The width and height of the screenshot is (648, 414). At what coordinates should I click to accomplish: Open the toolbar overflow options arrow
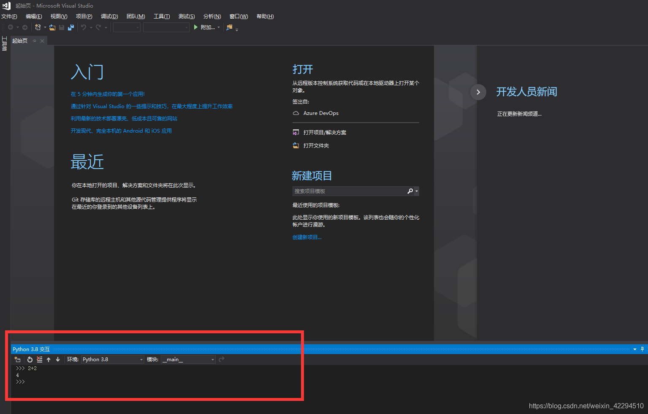point(237,29)
